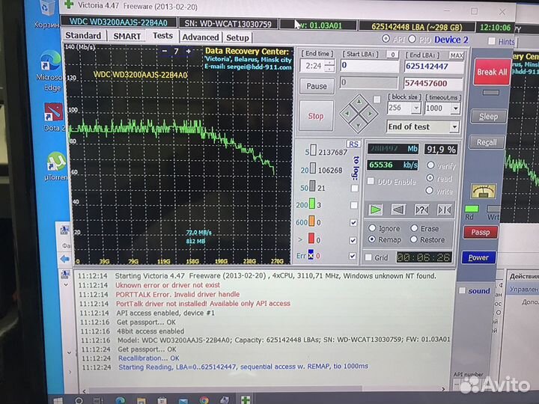Select the Erase radio button
The height and width of the screenshot is (404, 539).
tap(414, 228)
